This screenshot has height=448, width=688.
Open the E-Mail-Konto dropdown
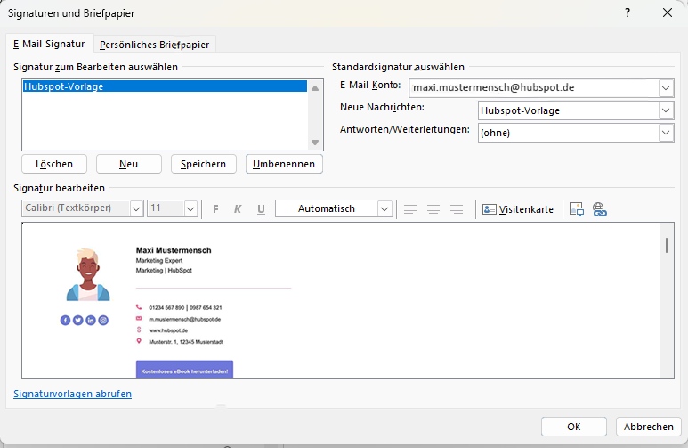[x=666, y=88]
